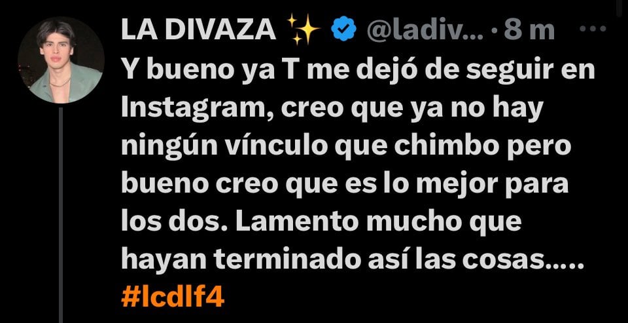This screenshot has width=628, height=323.
Task: Click the sparkles emoji beside LA DIVAZA
Action: 304,30
